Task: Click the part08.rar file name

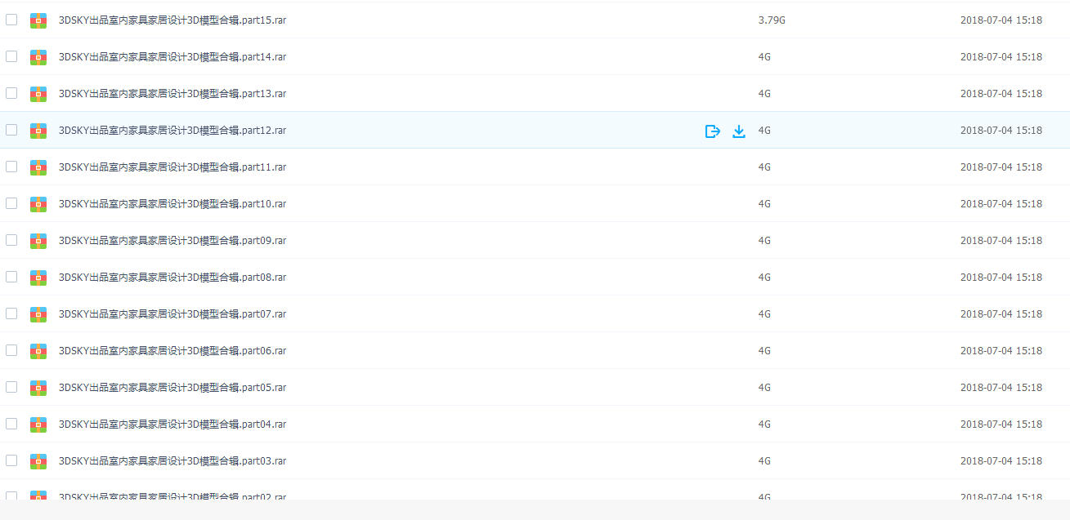Action: click(x=172, y=278)
